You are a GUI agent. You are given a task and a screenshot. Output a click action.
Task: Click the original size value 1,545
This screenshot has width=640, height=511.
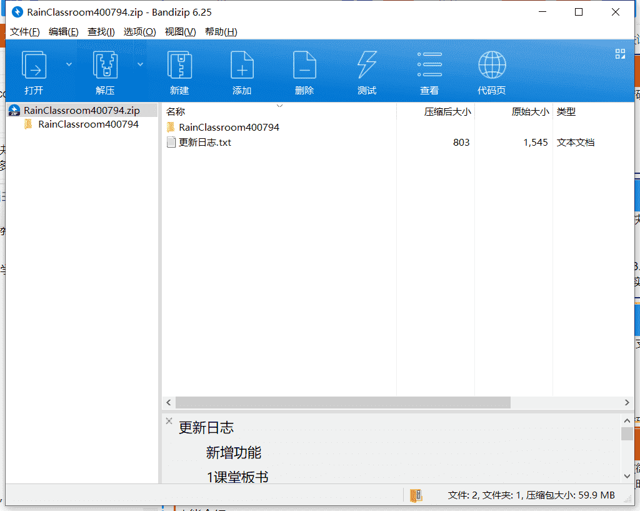536,143
